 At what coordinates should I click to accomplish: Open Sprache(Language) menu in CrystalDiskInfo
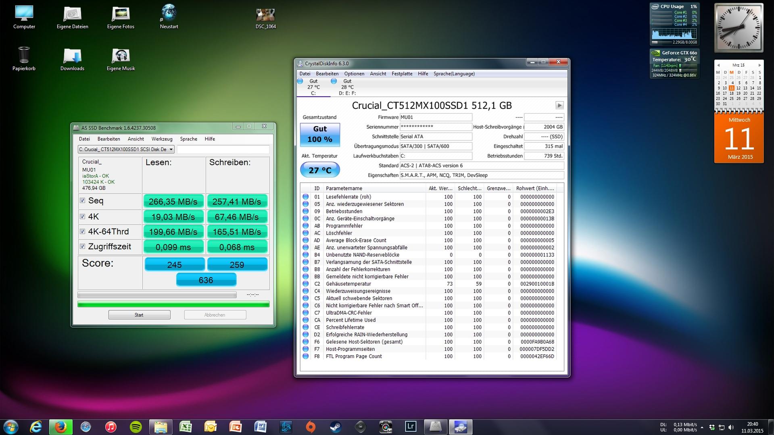454,74
